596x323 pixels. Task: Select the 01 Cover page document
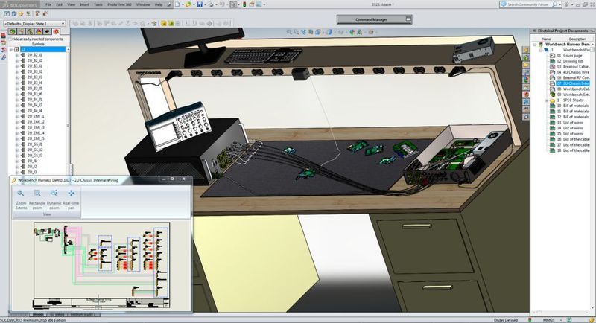point(569,55)
